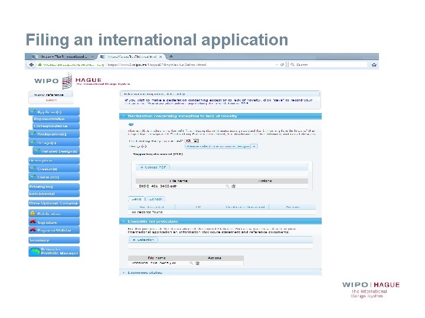Open the Representative sidebar item

56,119
